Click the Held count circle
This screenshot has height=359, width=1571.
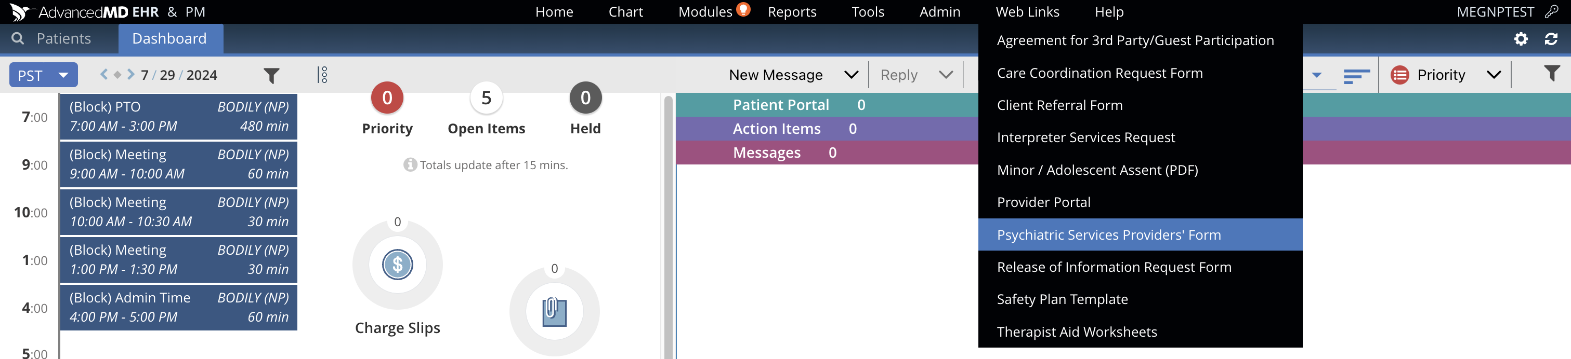[x=585, y=98]
